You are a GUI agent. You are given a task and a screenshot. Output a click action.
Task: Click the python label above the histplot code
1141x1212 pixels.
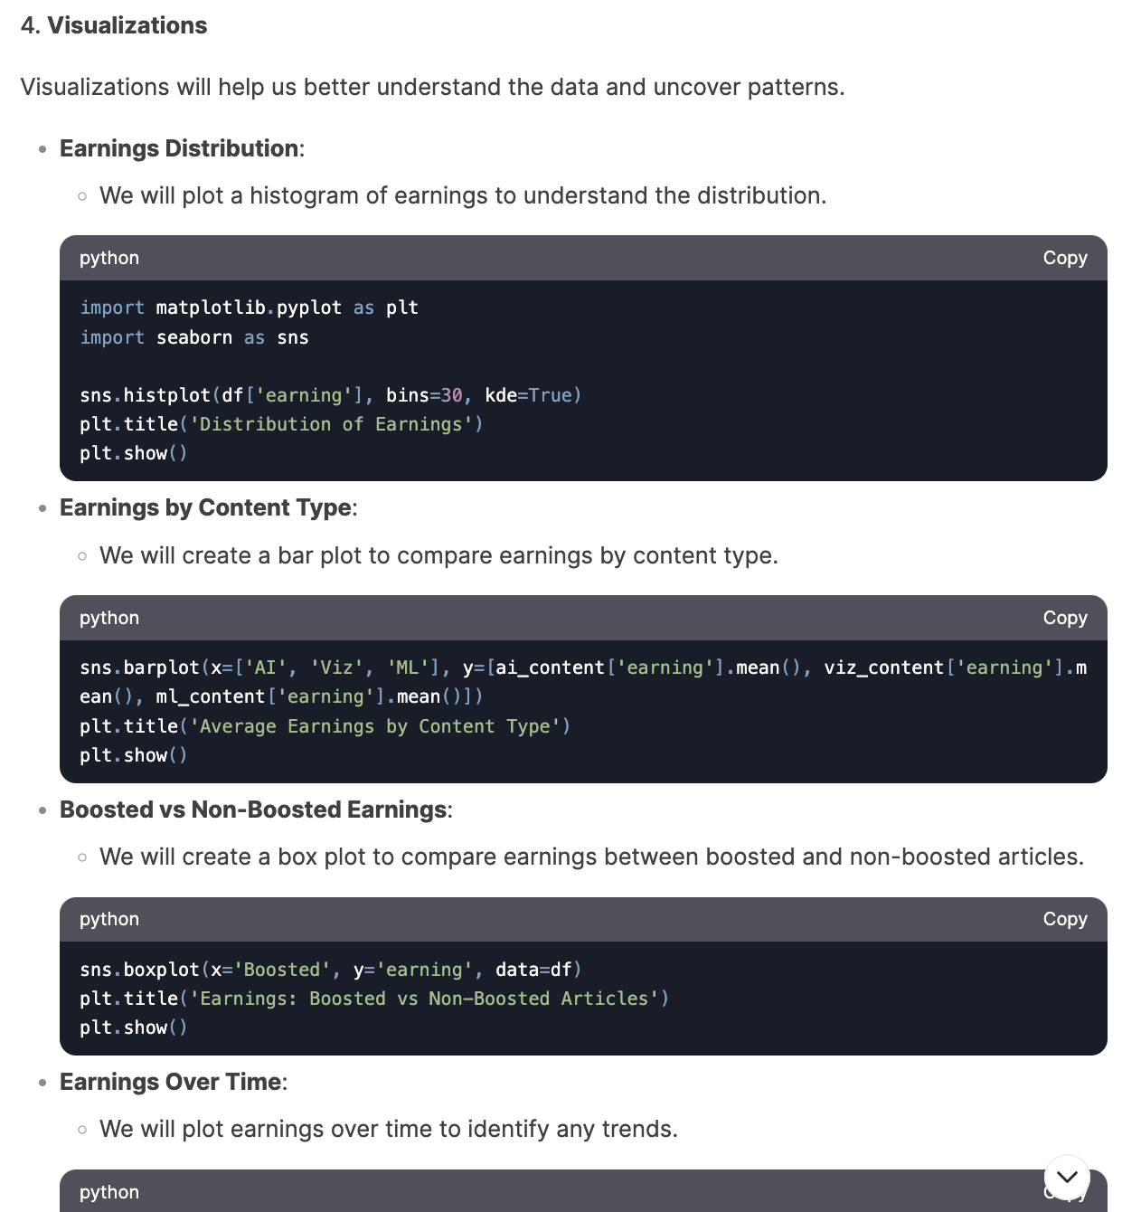(x=109, y=258)
